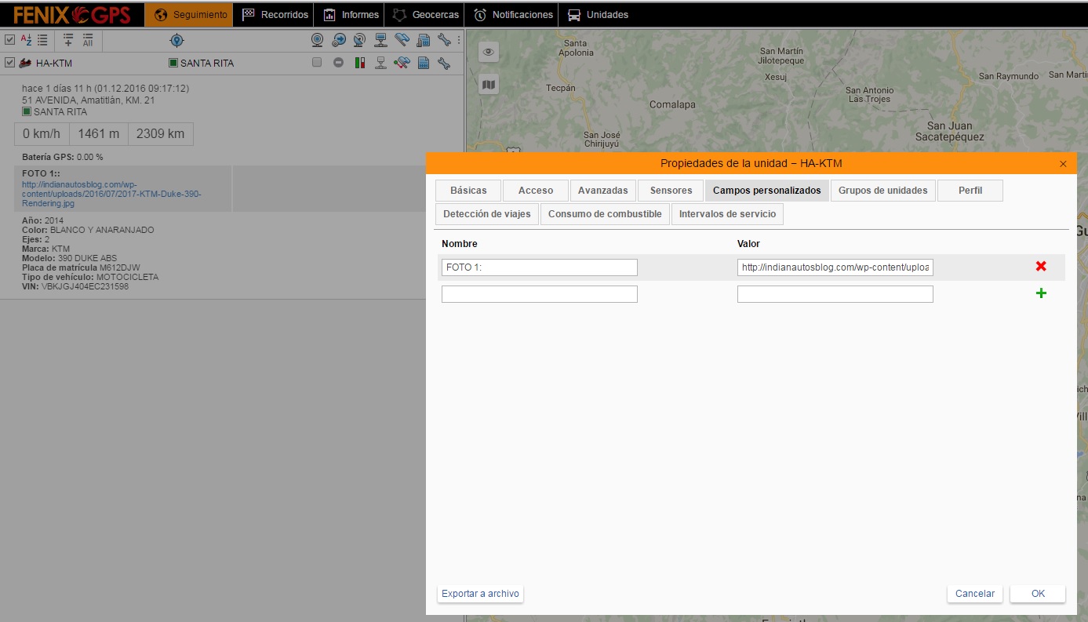Click the show All units list icon
This screenshot has width=1088, height=622.
click(x=88, y=40)
